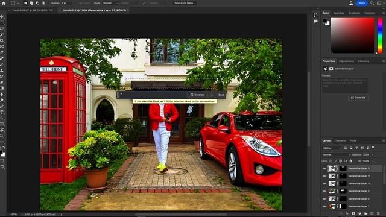Hide Generative Layer 8
This screenshot has width=386, height=217.
[x=324, y=199]
